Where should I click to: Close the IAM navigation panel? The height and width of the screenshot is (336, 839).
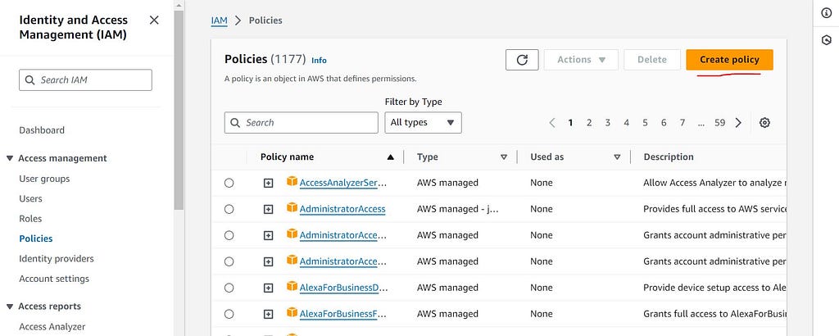coord(154,20)
